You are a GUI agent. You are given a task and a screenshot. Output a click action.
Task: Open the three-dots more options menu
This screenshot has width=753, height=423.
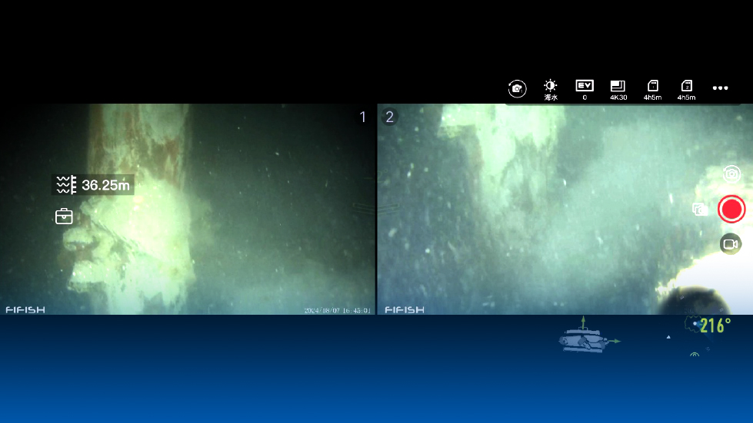coord(721,88)
